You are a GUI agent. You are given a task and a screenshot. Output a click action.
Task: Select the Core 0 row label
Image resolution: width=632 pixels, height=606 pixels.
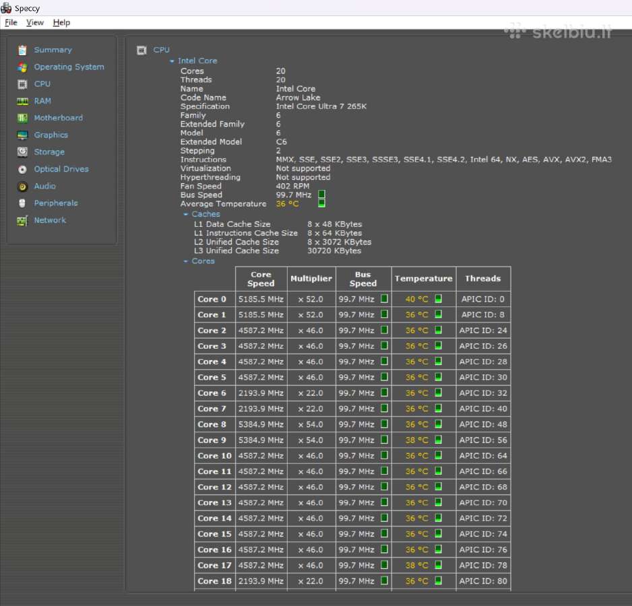pyautogui.click(x=212, y=299)
